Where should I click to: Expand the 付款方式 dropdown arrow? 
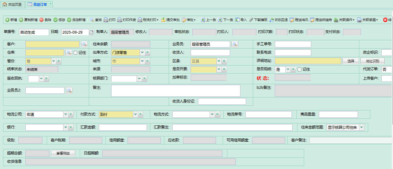(135, 114)
